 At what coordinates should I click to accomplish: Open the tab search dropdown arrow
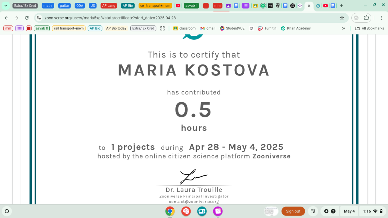5,6
